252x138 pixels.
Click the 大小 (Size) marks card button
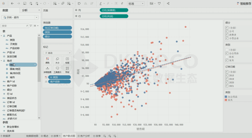[57, 60]
